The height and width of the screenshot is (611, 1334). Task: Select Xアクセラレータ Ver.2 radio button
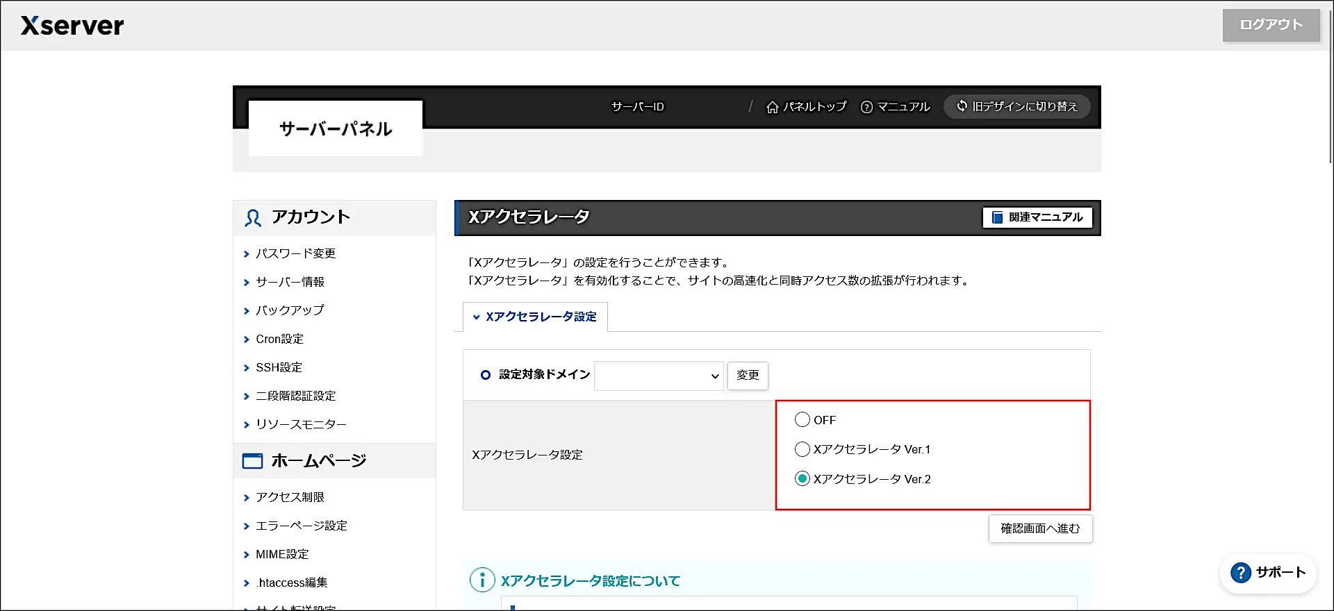[x=802, y=478]
